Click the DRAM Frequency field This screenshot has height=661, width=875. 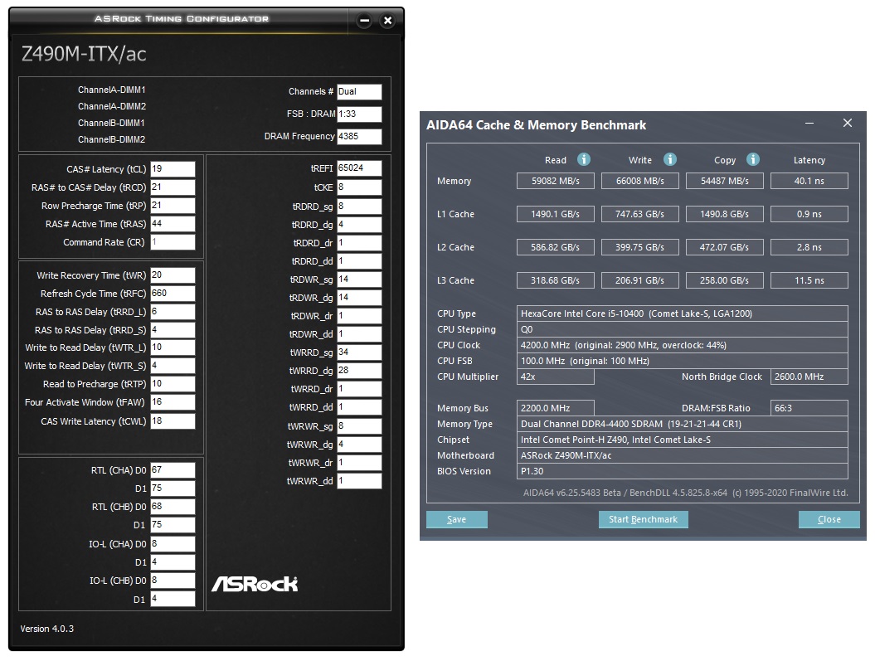click(359, 136)
